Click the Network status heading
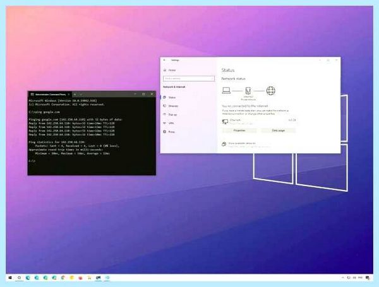This screenshot has height=287, width=379. 234,79
